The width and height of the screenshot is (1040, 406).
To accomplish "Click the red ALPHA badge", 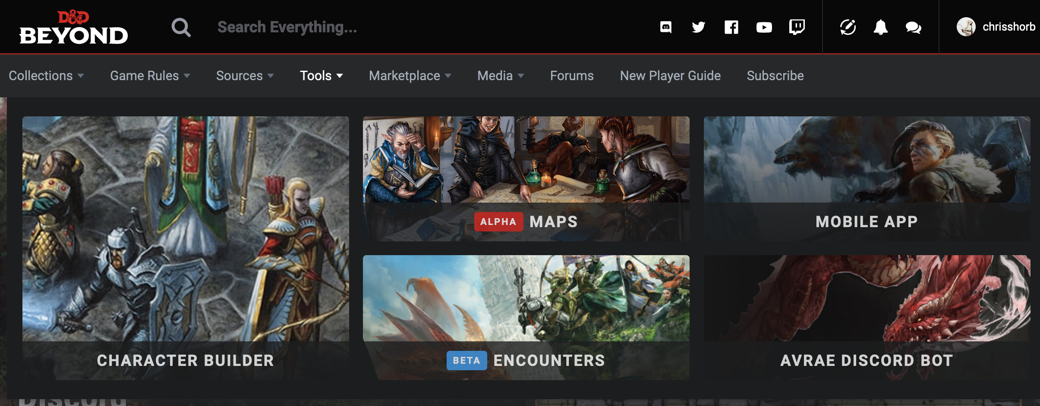I will pos(498,222).
